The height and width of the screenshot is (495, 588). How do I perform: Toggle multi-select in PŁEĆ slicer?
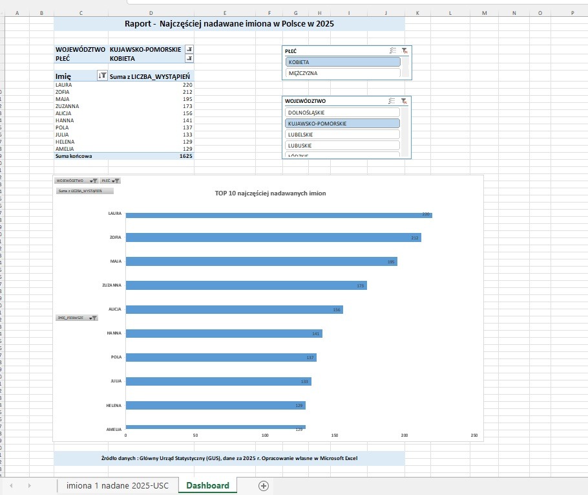pyautogui.click(x=393, y=50)
